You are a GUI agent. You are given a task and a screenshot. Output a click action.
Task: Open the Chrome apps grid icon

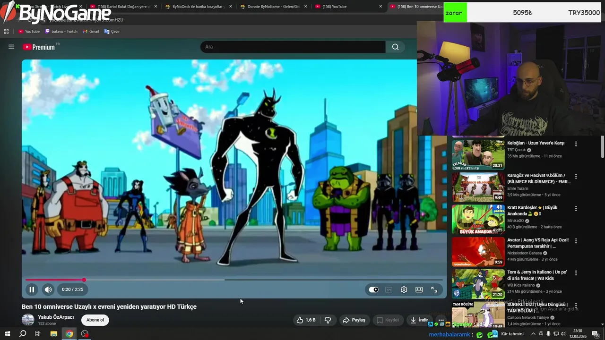(x=6, y=32)
